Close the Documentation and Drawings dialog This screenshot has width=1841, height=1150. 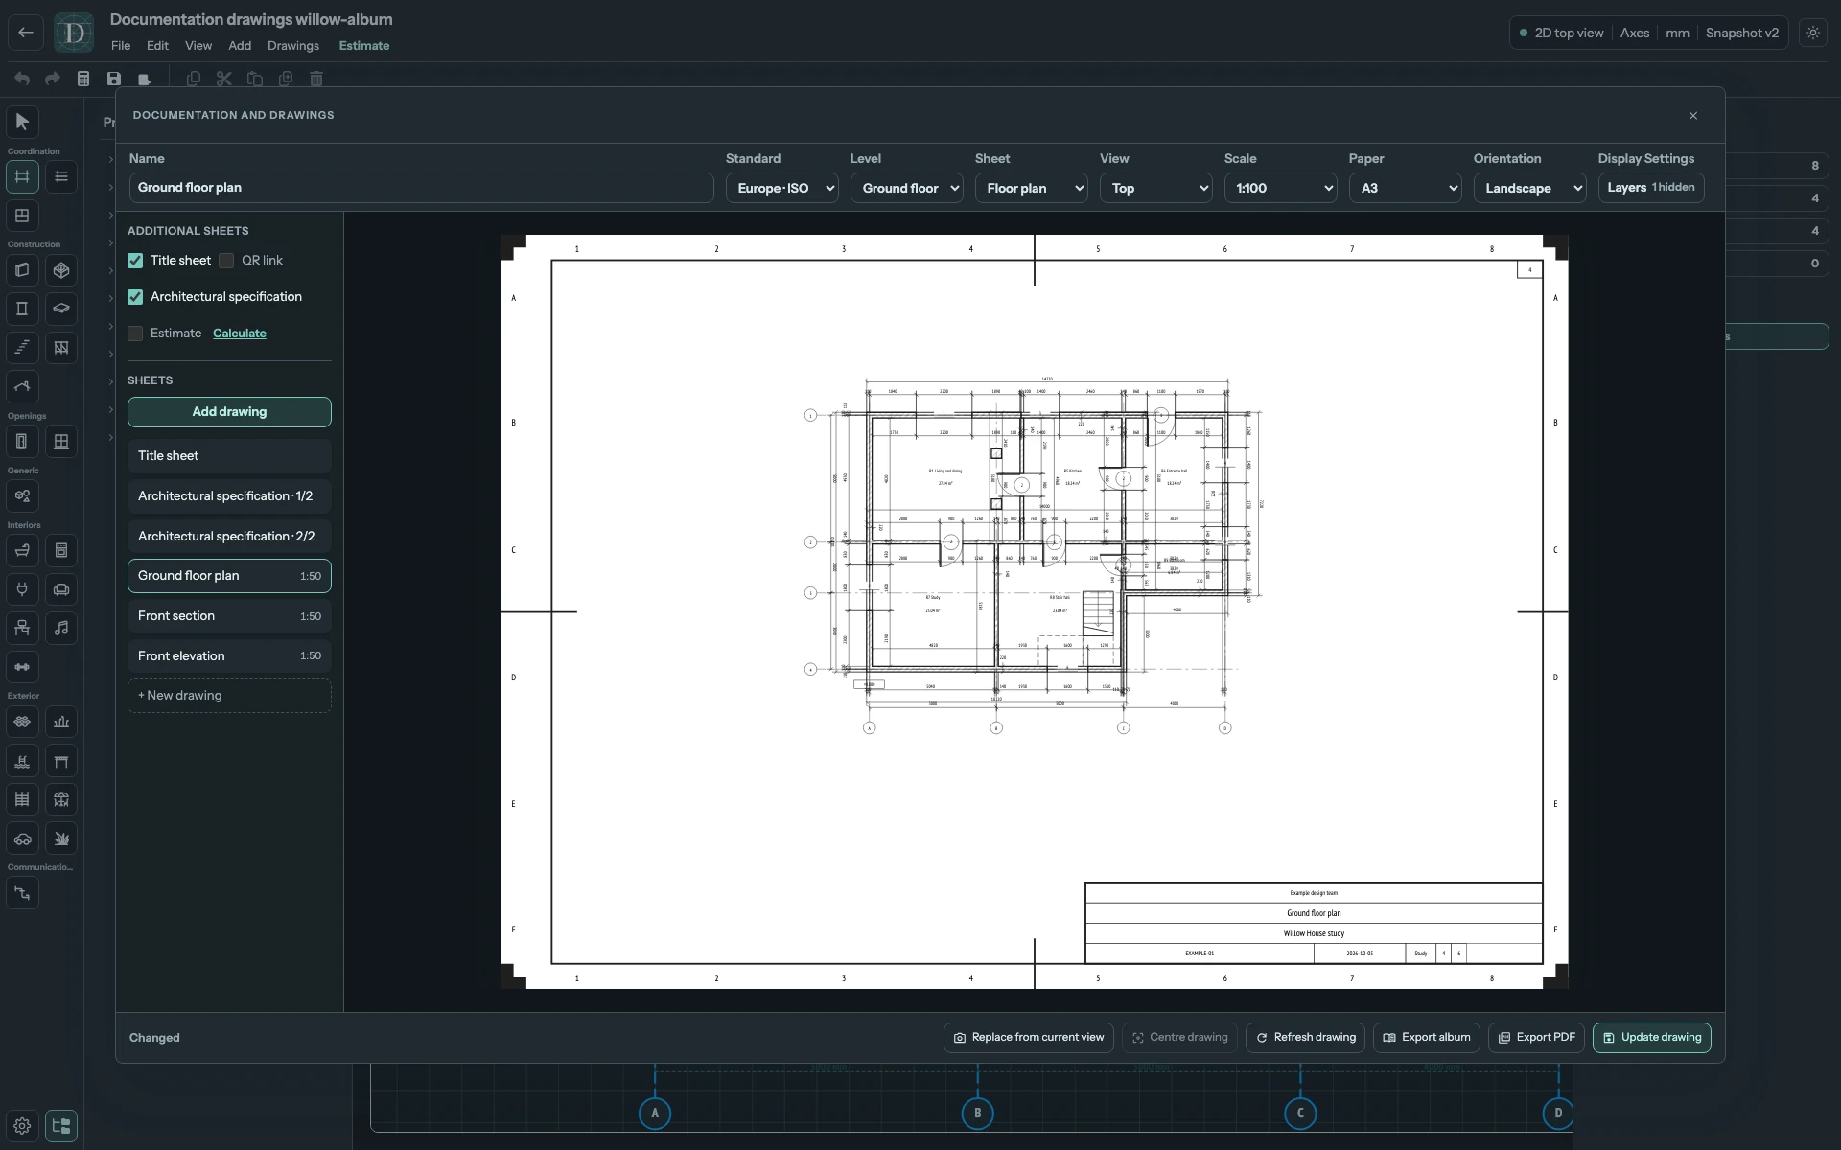coord(1693,116)
